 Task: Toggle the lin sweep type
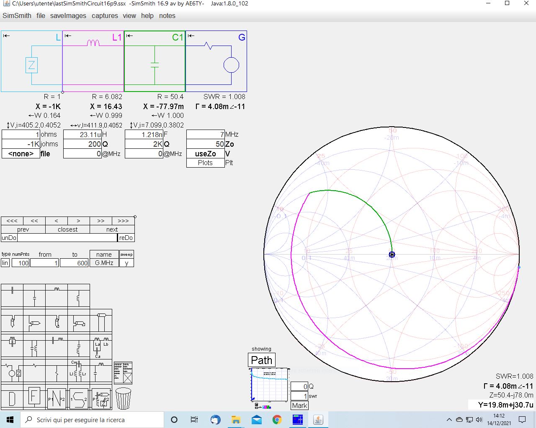click(5, 263)
